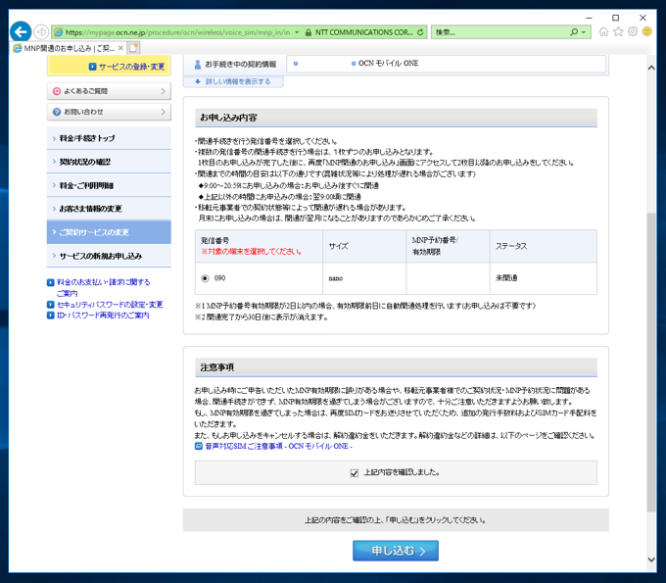Open a new tab button

tap(133, 48)
